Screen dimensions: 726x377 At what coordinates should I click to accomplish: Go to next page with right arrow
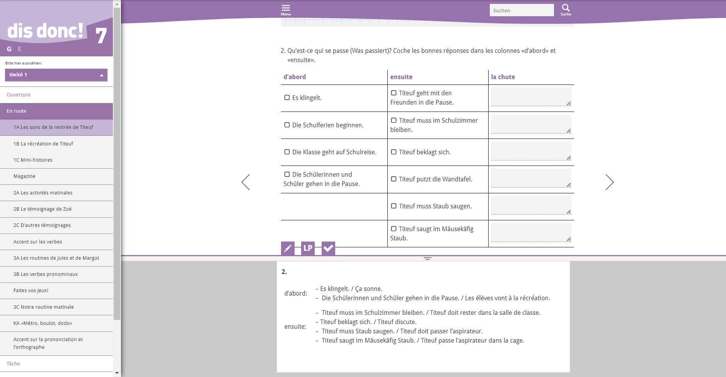click(609, 182)
